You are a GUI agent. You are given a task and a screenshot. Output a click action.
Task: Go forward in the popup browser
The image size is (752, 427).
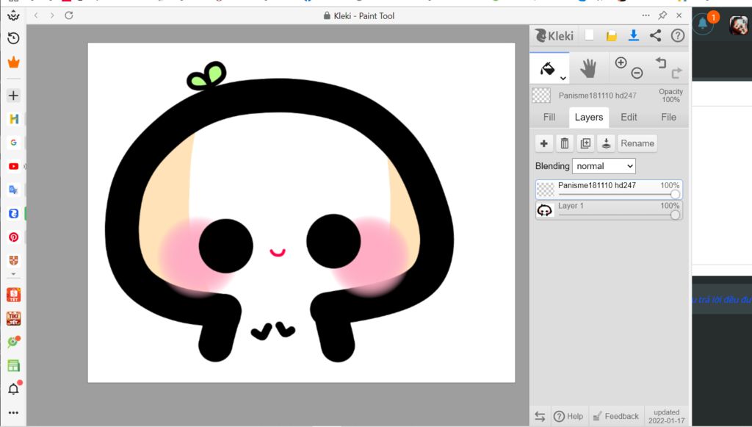tap(52, 15)
